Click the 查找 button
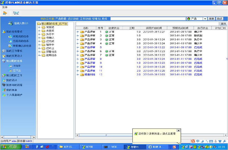 pos(223,24)
